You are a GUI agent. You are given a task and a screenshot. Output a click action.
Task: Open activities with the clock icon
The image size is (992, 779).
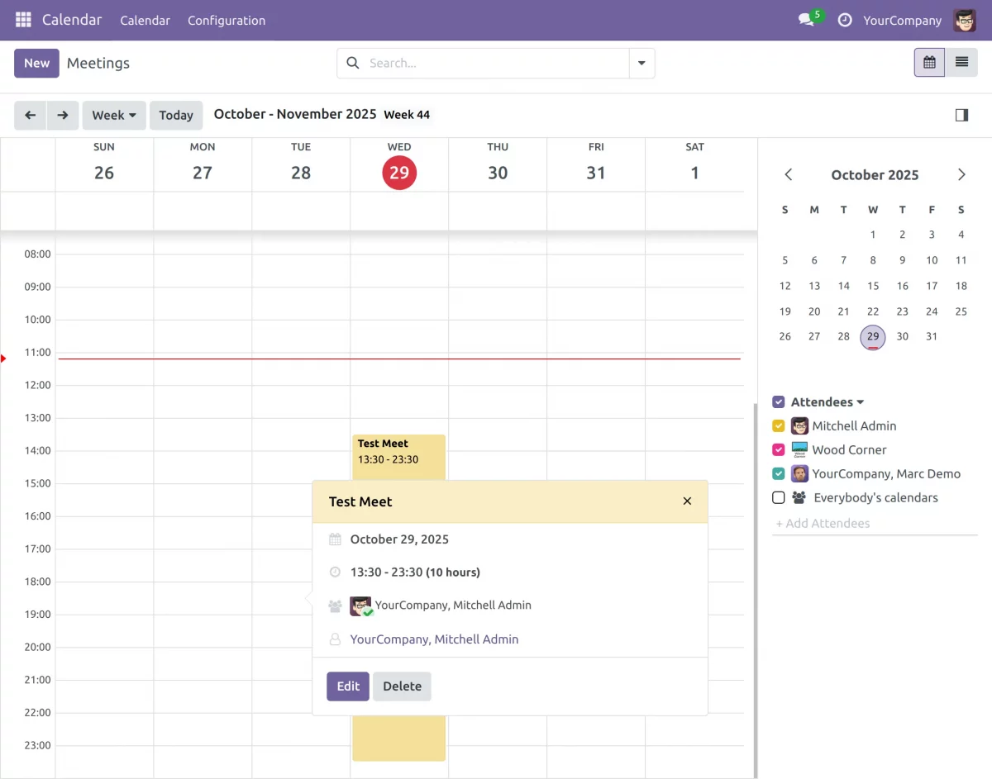tap(844, 20)
